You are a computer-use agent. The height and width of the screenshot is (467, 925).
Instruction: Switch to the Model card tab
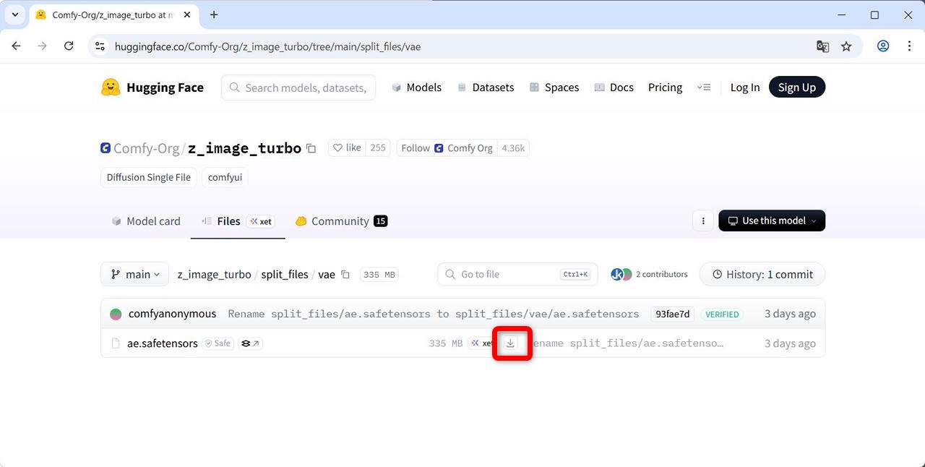point(146,221)
